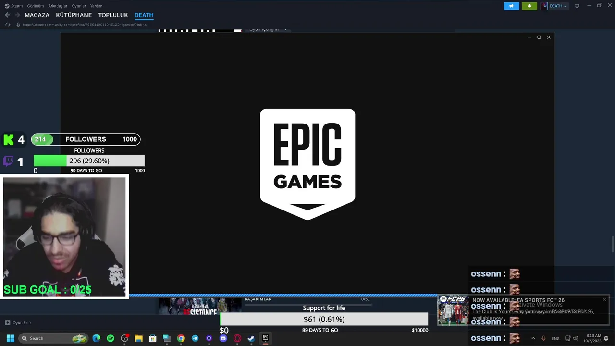Maximize the Epic Games launcher window
The image size is (615, 346).
(539, 37)
